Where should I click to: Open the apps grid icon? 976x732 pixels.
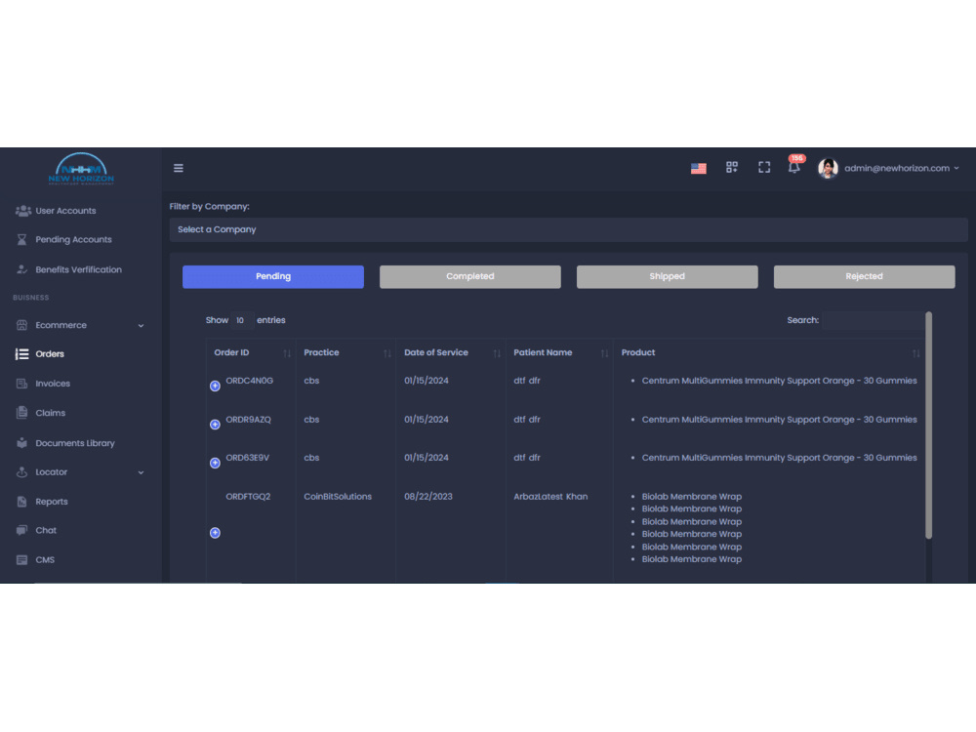click(731, 168)
